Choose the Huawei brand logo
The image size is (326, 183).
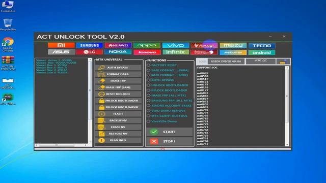pos(118,45)
